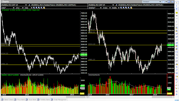The width and height of the screenshot is (179, 101).
Task: Select the yellow label annotation tool
Action: (x=176, y=13)
